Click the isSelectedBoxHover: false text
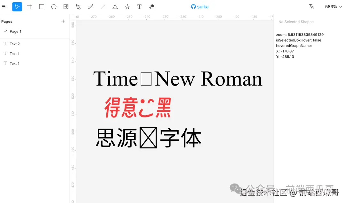The height and width of the screenshot is (203, 345). tap(298, 40)
